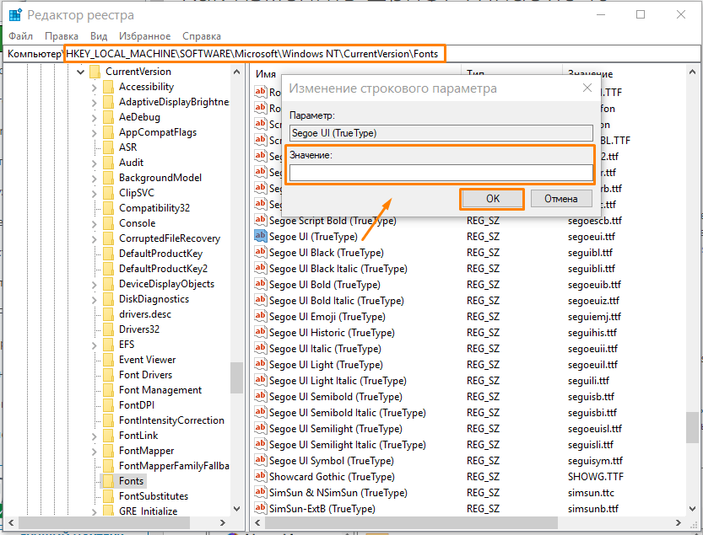Screen dimensions: 703x535
Task: Click string icon of Segoe UI Emoji
Action: coord(261,316)
